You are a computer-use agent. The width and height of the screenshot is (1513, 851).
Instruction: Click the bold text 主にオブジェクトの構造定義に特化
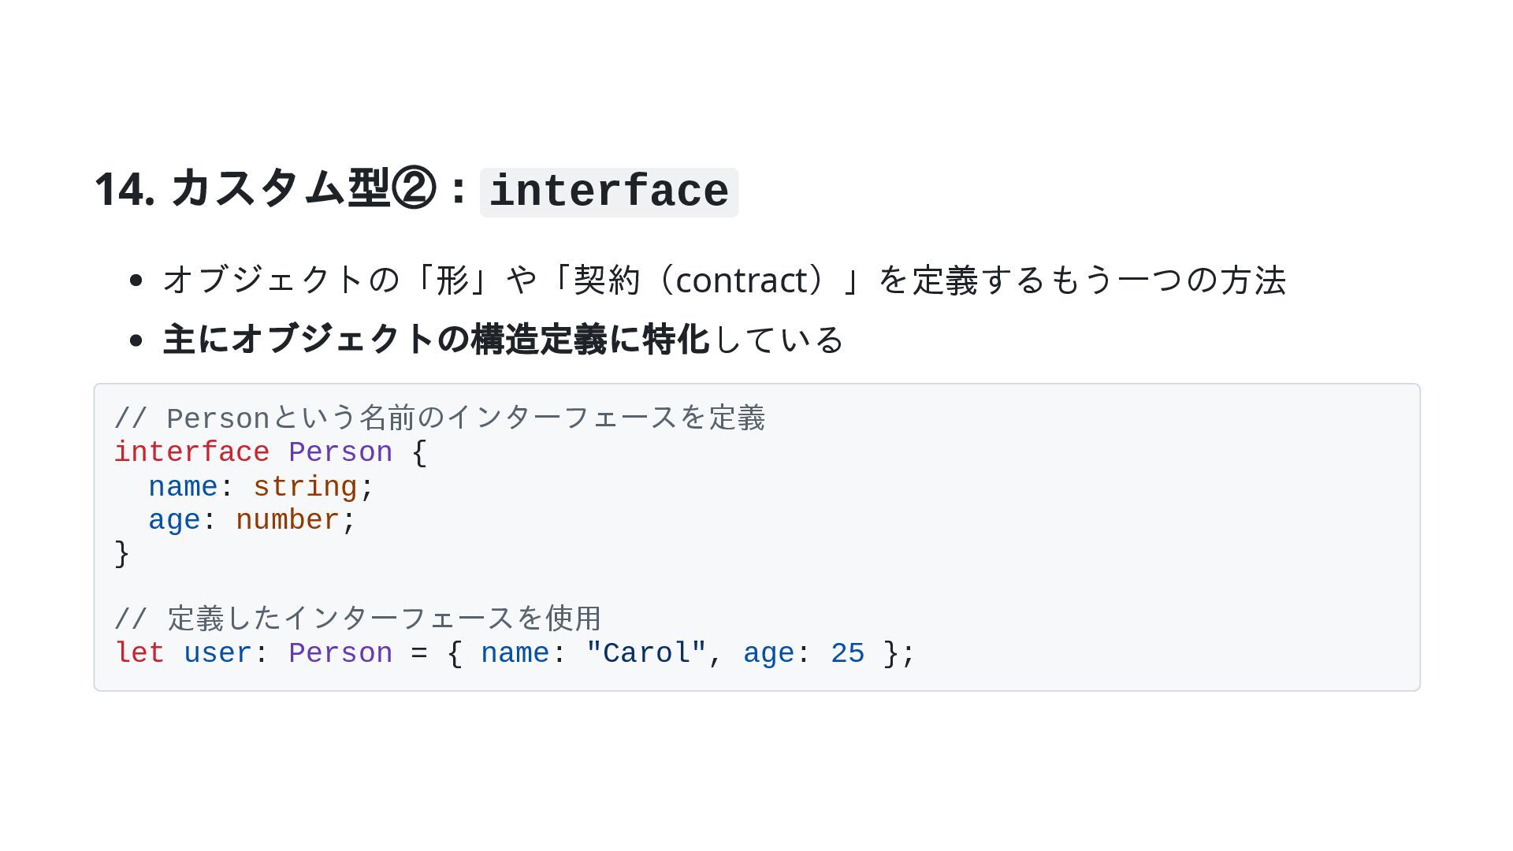436,340
